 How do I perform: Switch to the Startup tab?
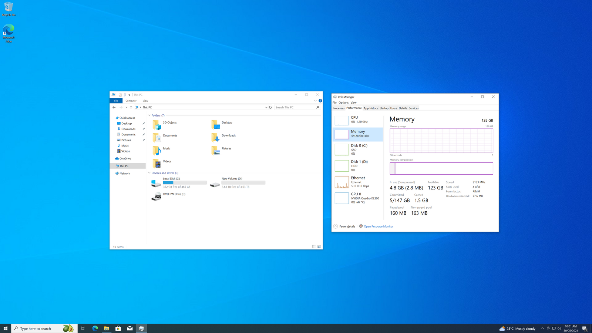tap(384, 108)
